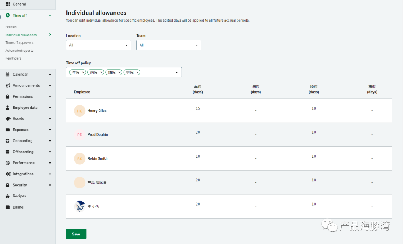Click the Announcements megaphone icon
This screenshot has height=244, width=403.
coord(7,86)
